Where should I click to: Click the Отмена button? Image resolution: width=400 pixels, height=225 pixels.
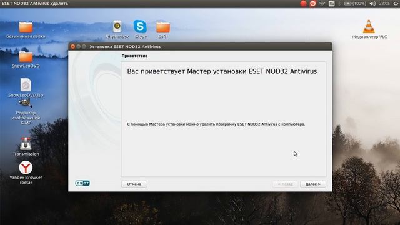click(134, 184)
